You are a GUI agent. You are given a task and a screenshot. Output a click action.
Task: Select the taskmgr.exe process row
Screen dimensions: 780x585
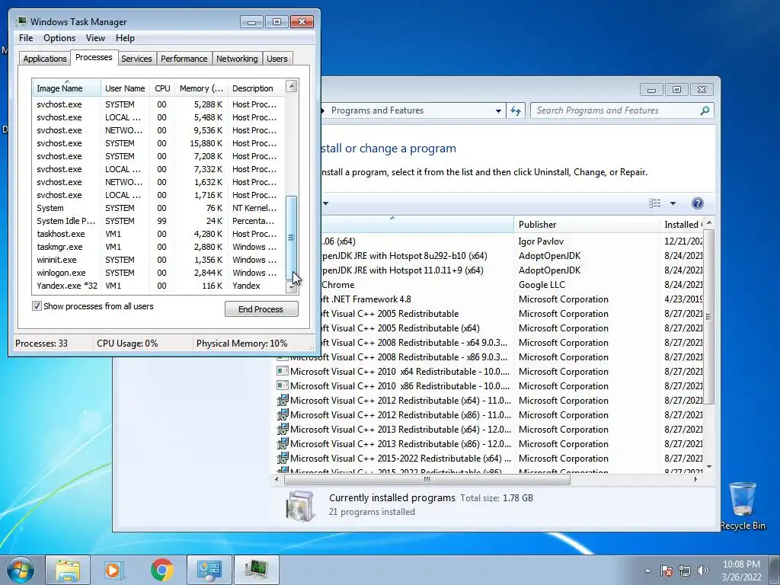pyautogui.click(x=158, y=247)
